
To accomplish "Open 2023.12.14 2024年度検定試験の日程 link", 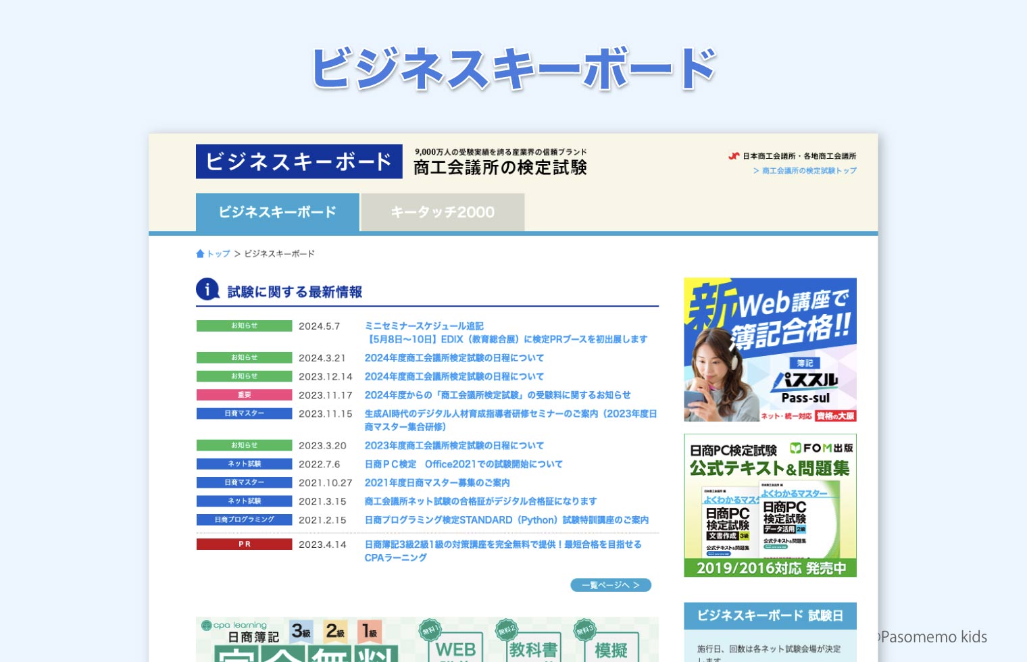I will 454,377.
